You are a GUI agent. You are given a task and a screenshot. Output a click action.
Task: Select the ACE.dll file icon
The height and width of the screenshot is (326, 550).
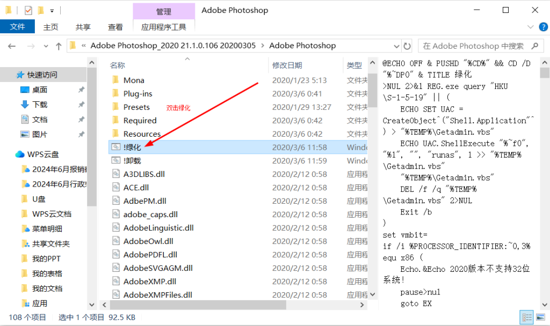(116, 187)
